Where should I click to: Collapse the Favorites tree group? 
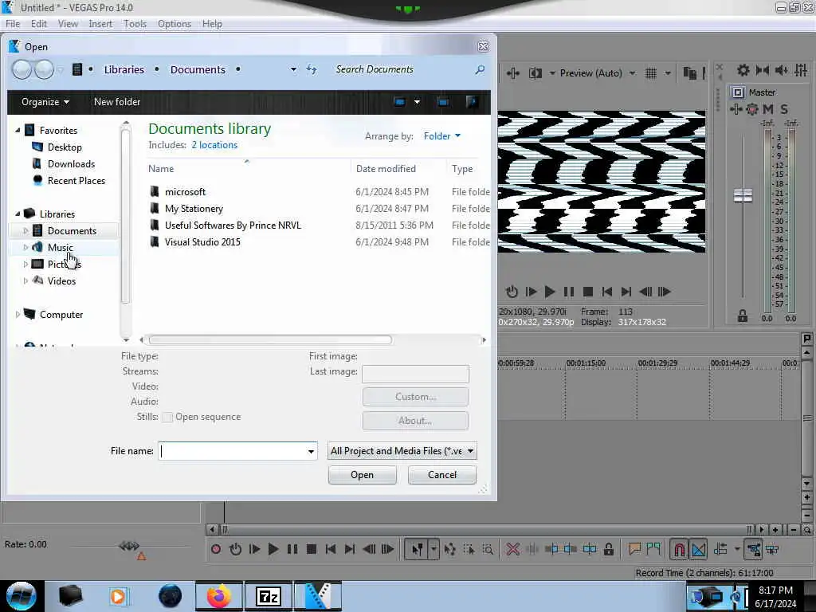coord(18,130)
